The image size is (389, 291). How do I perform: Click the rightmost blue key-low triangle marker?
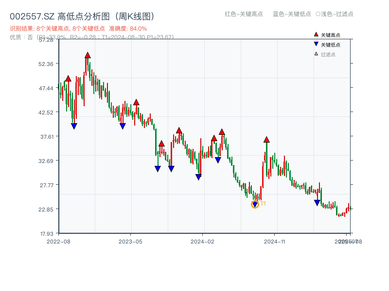(317, 202)
